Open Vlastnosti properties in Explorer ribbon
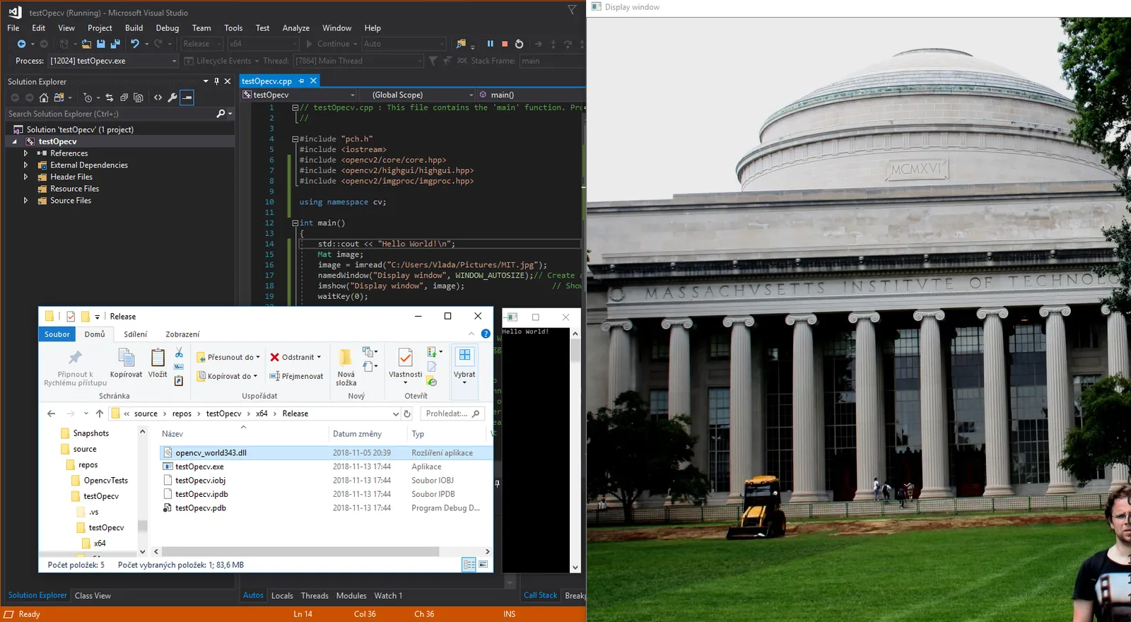The image size is (1131, 622). (x=405, y=366)
